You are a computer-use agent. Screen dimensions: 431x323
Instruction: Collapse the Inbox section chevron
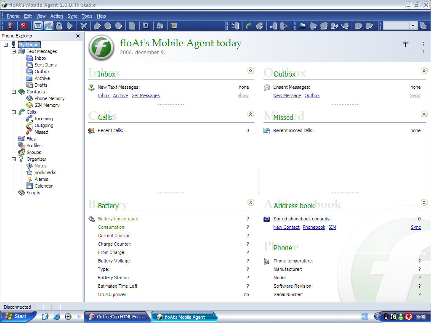click(251, 71)
